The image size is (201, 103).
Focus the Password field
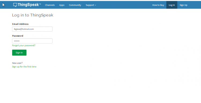(x=32, y=41)
